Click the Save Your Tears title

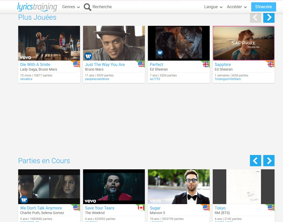(100, 208)
